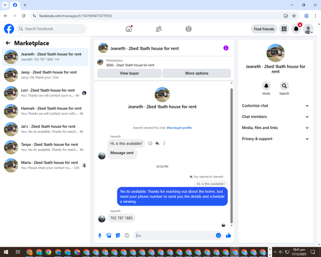Reply to the 'Hi, is this available?' message
321x257 pixels.
point(157,143)
